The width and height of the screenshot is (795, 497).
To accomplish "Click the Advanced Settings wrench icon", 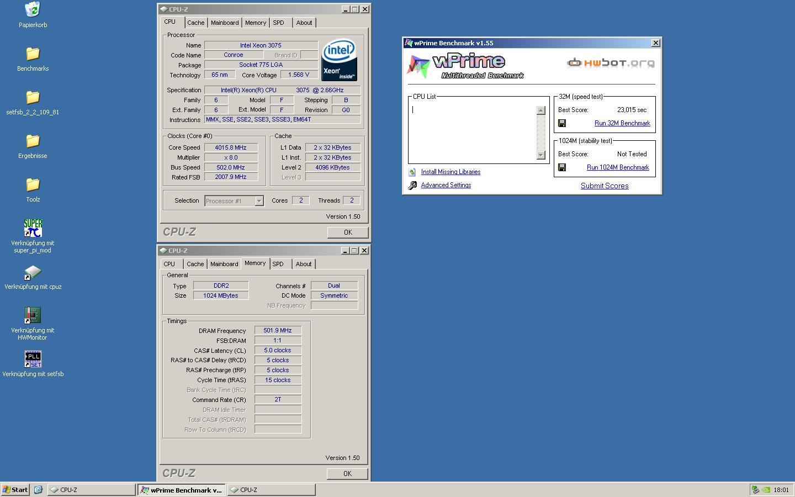I will coord(412,186).
